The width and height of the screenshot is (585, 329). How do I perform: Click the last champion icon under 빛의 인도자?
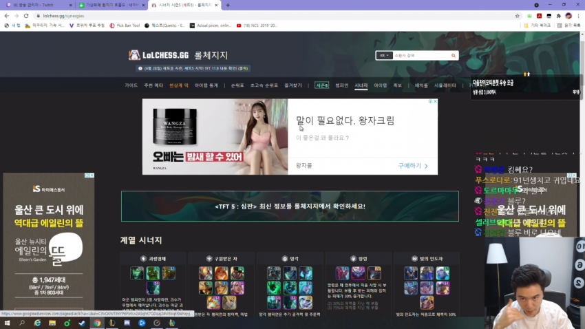[x=427, y=303]
